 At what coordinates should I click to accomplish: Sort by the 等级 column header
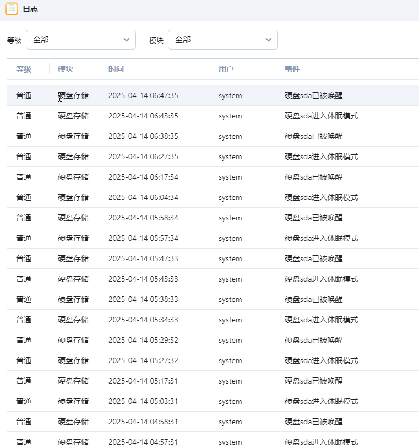click(24, 69)
